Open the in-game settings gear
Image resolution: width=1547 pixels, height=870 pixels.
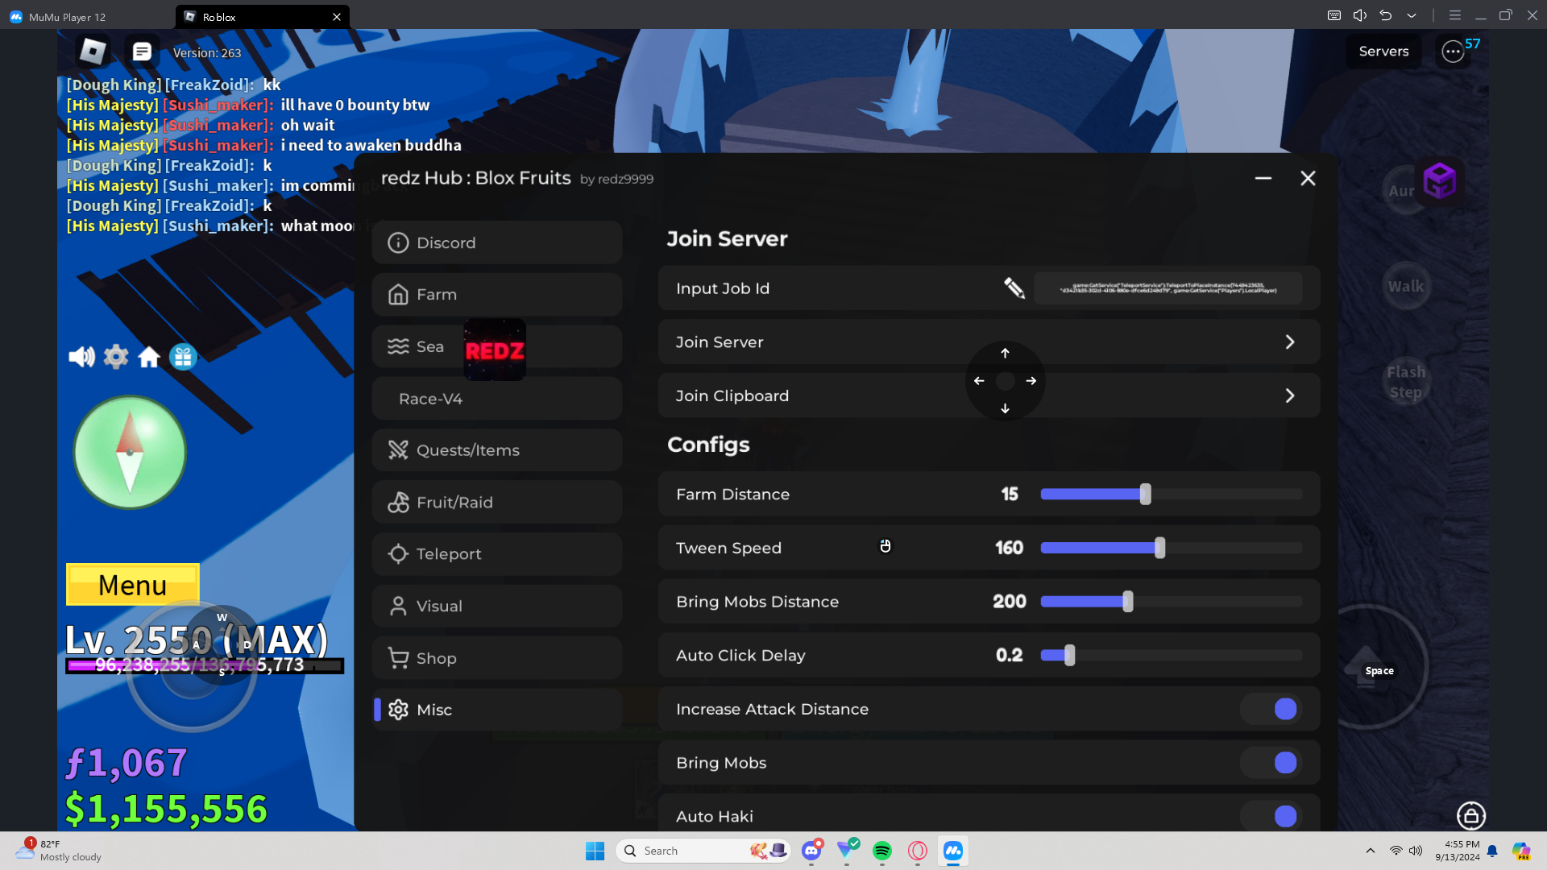116,356
